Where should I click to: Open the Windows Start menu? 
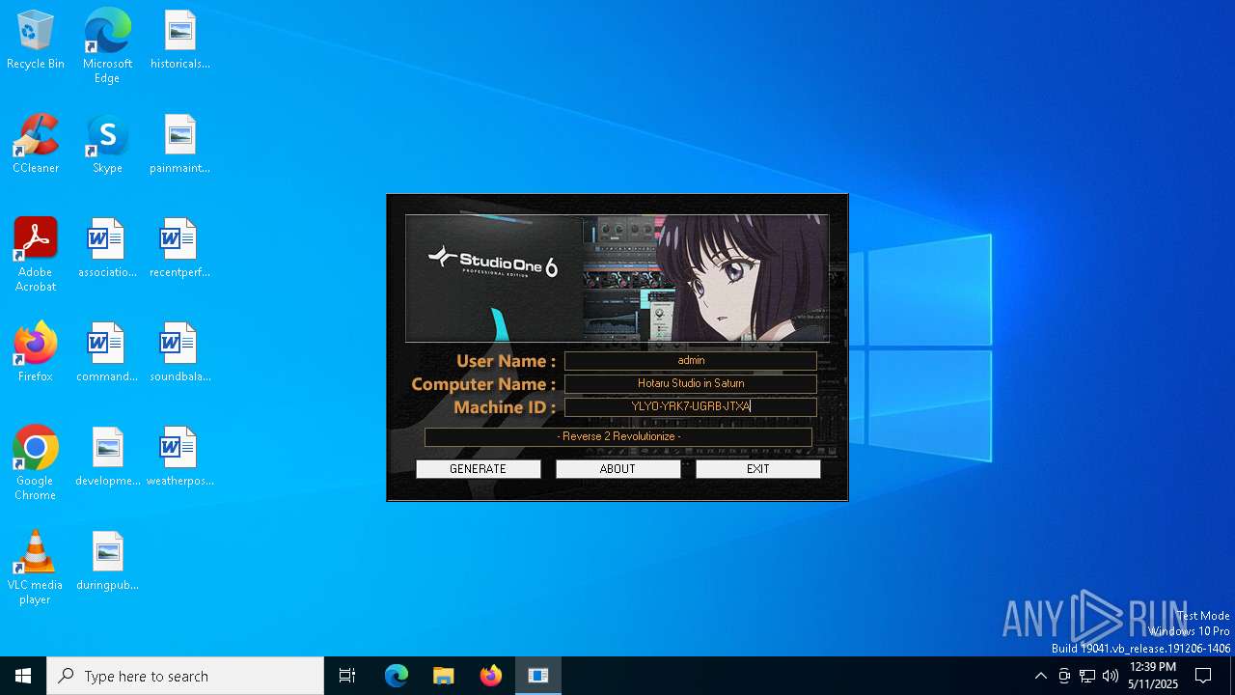(23, 676)
